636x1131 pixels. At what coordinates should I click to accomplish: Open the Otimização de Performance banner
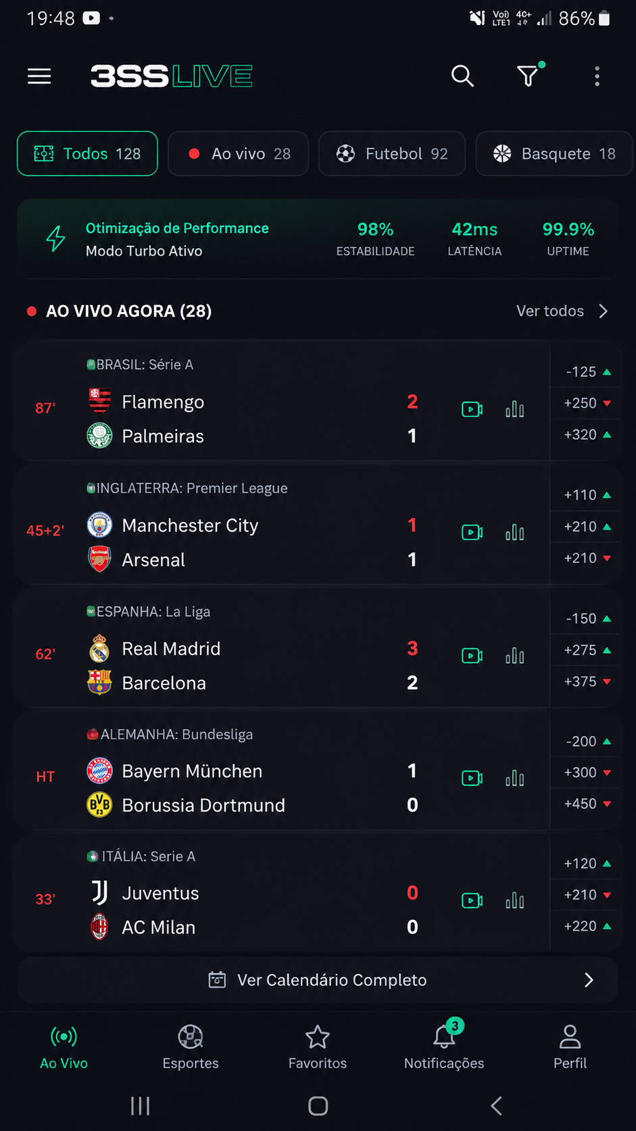point(318,239)
